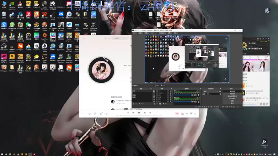
Task: Mute the first audio mixer channel speaker
Action: [x=195, y=95]
